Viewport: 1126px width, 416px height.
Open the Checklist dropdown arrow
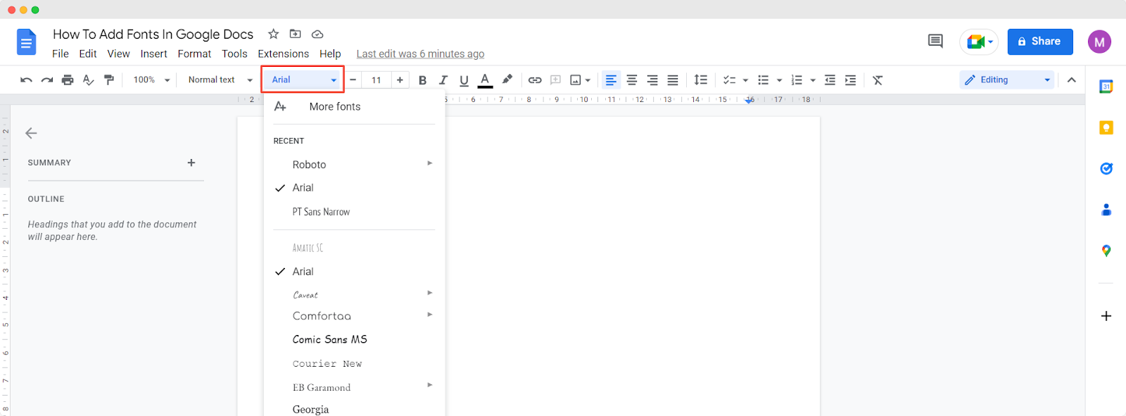[x=745, y=80]
